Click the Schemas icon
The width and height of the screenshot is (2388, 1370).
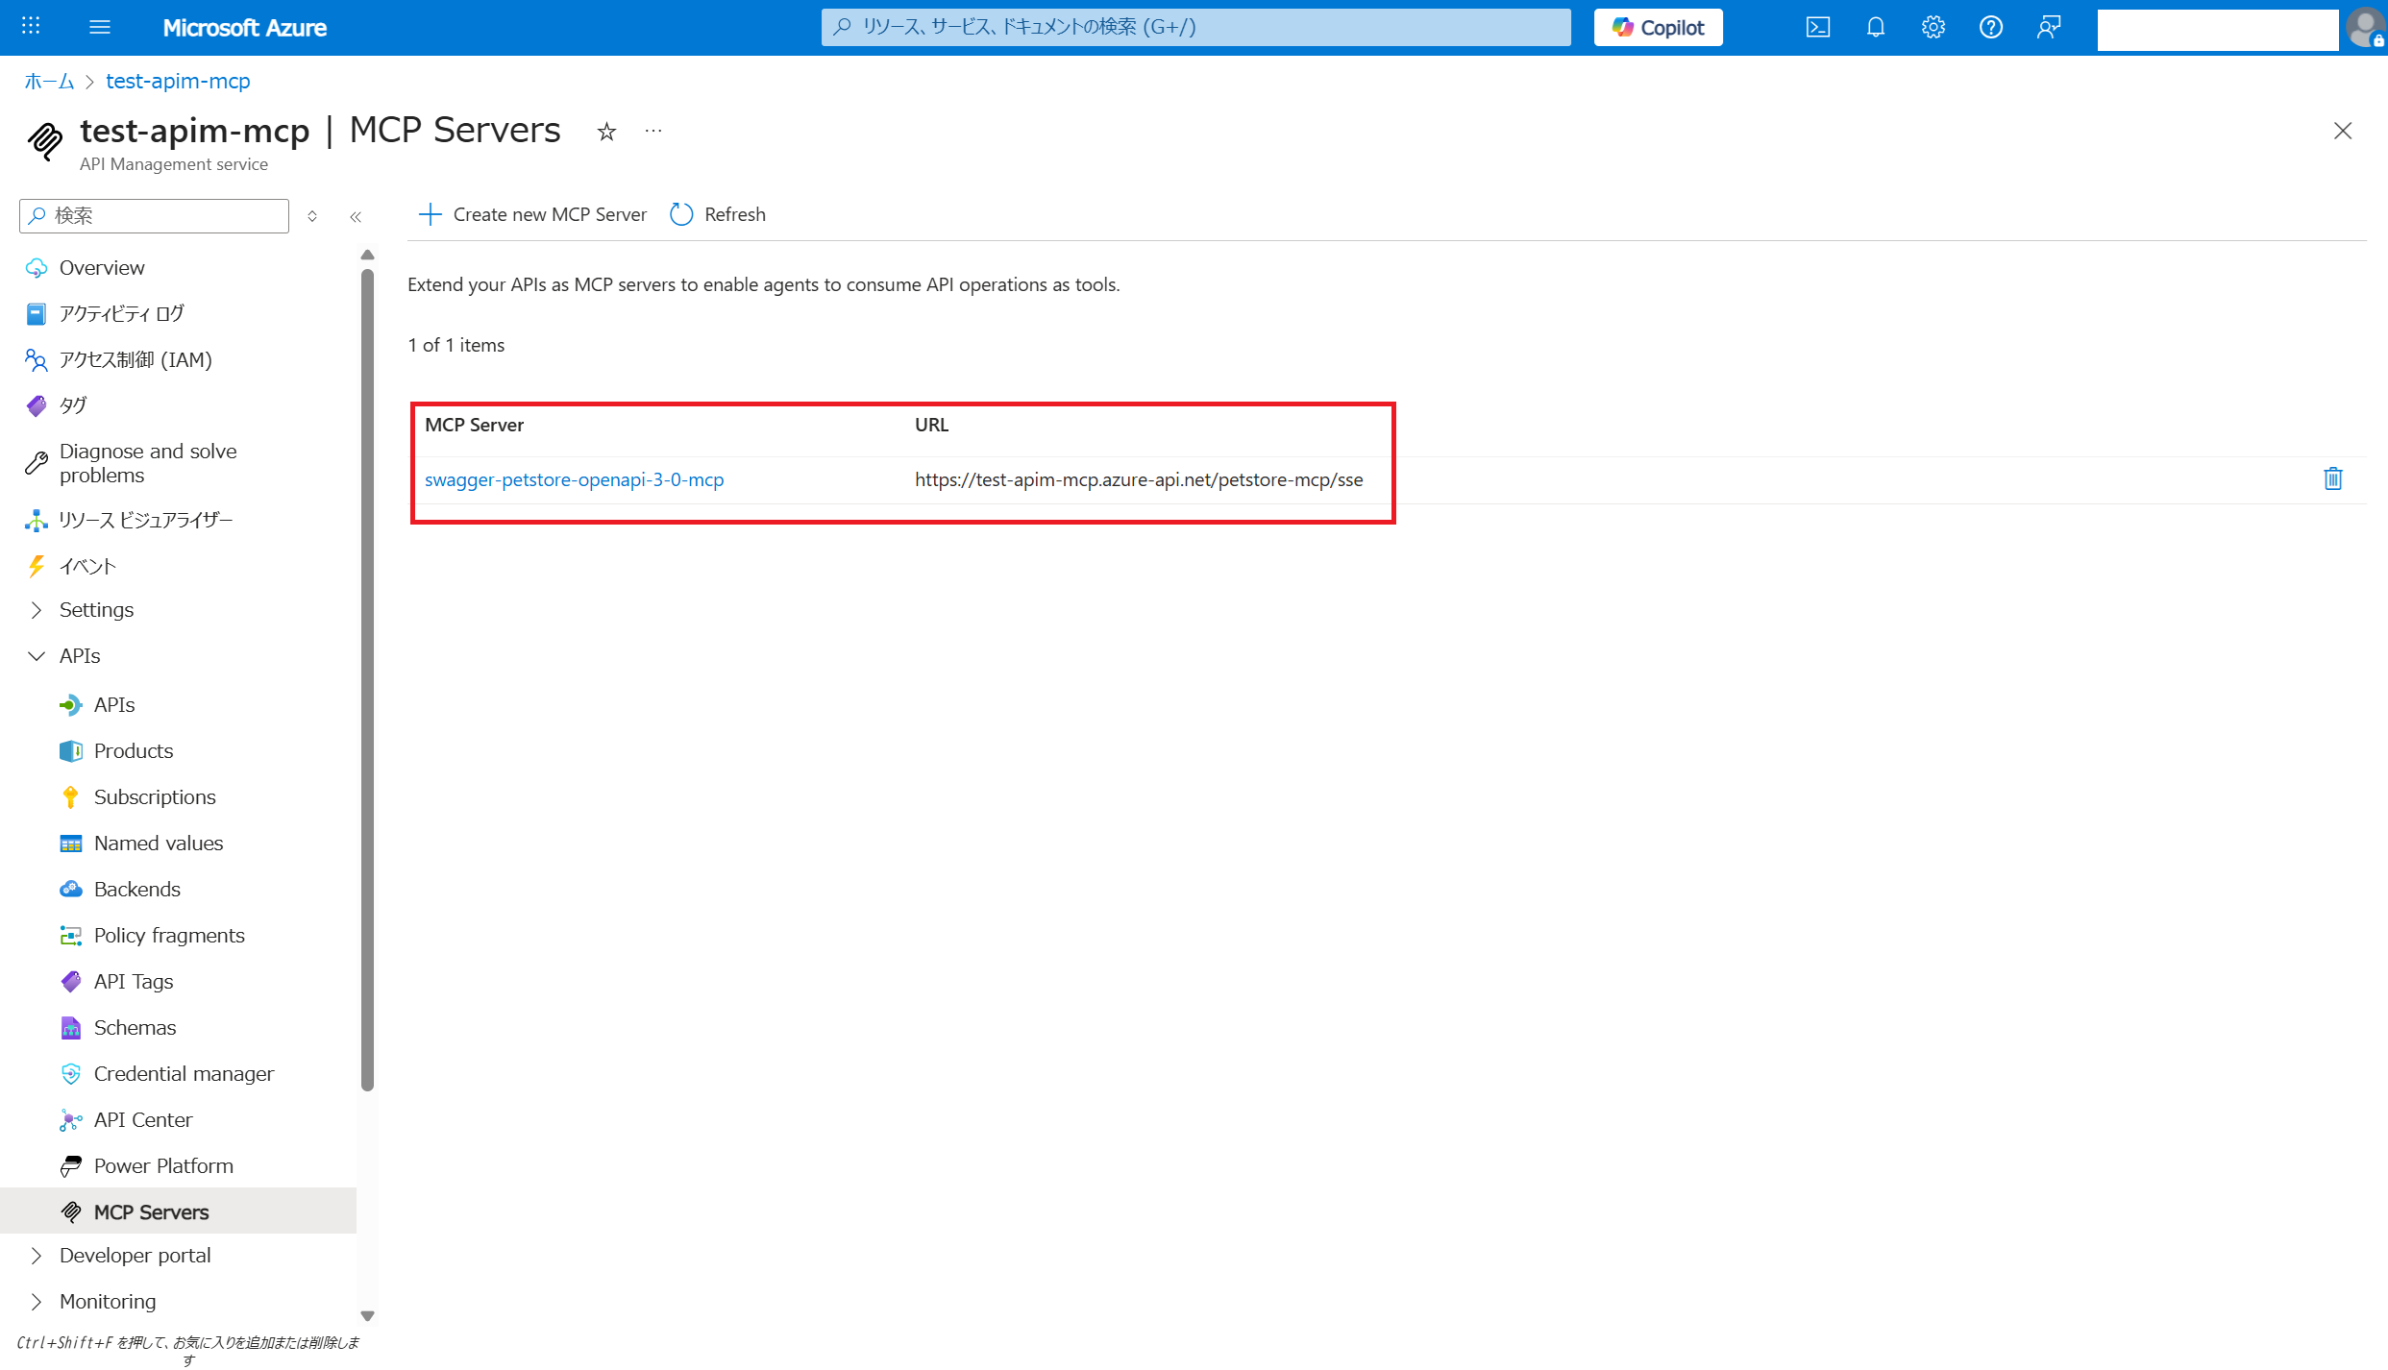pyautogui.click(x=71, y=1028)
